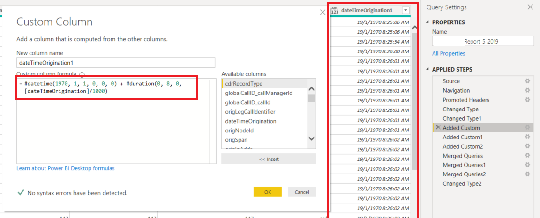This screenshot has height=218, width=540.
Task: Open dateTimeOrigination1 column filter dropdown
Action: [x=406, y=10]
